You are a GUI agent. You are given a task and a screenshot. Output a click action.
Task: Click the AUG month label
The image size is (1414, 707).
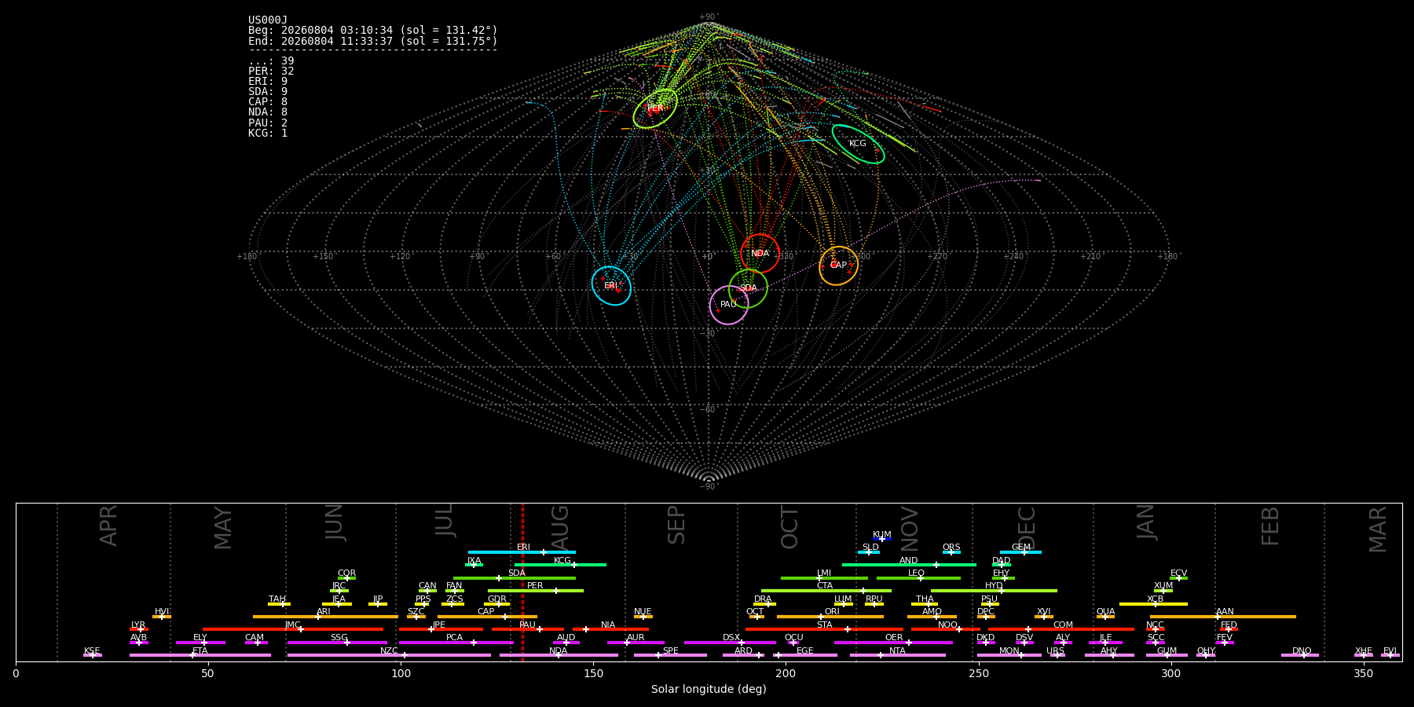pyautogui.click(x=560, y=526)
